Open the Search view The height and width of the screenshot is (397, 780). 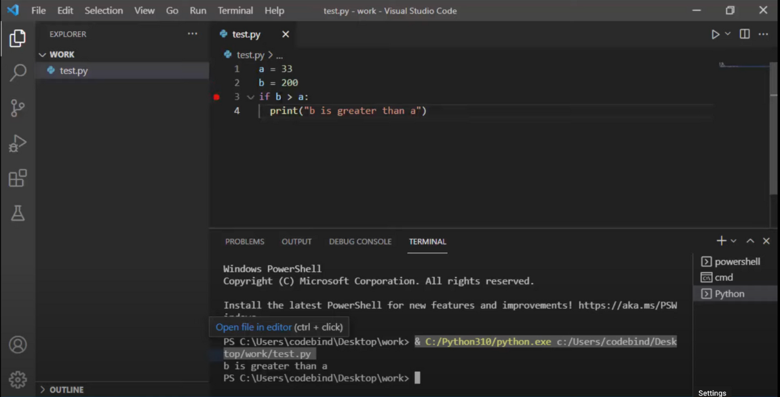[x=18, y=73]
